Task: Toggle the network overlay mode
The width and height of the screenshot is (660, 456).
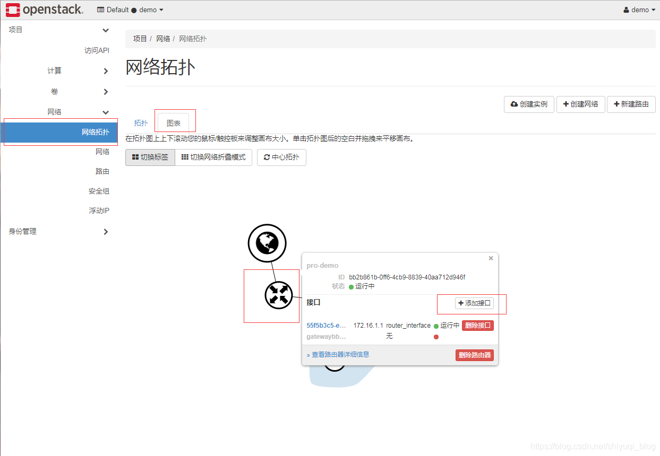Action: pyautogui.click(x=213, y=157)
